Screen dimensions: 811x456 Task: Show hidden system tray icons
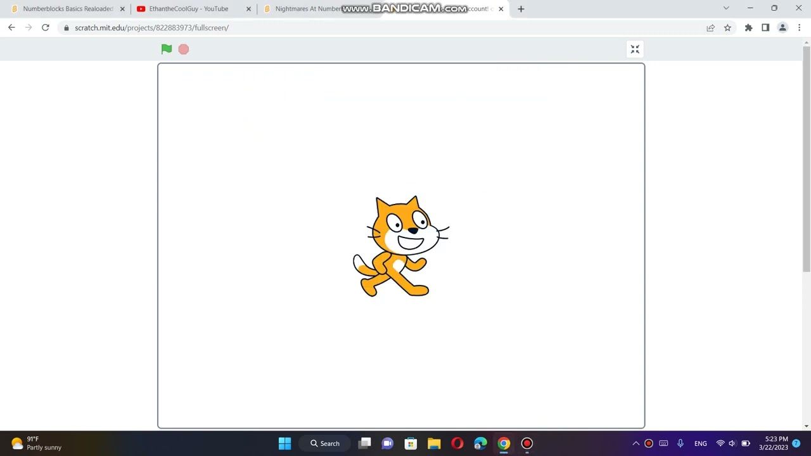(636, 443)
